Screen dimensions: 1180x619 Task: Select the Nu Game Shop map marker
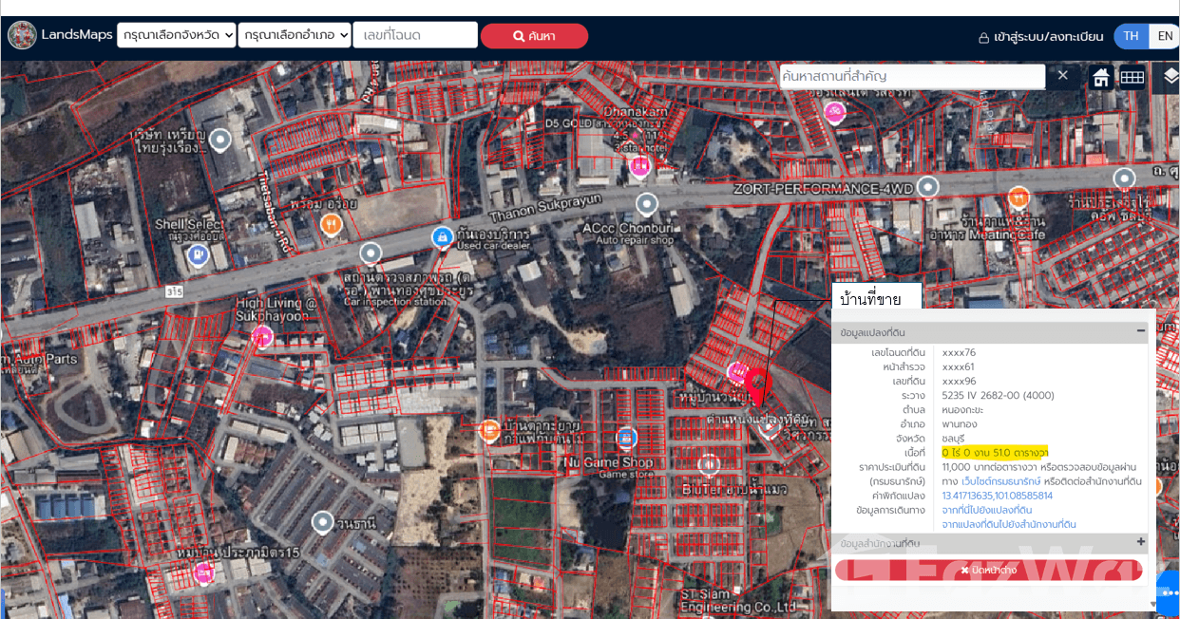click(x=625, y=438)
